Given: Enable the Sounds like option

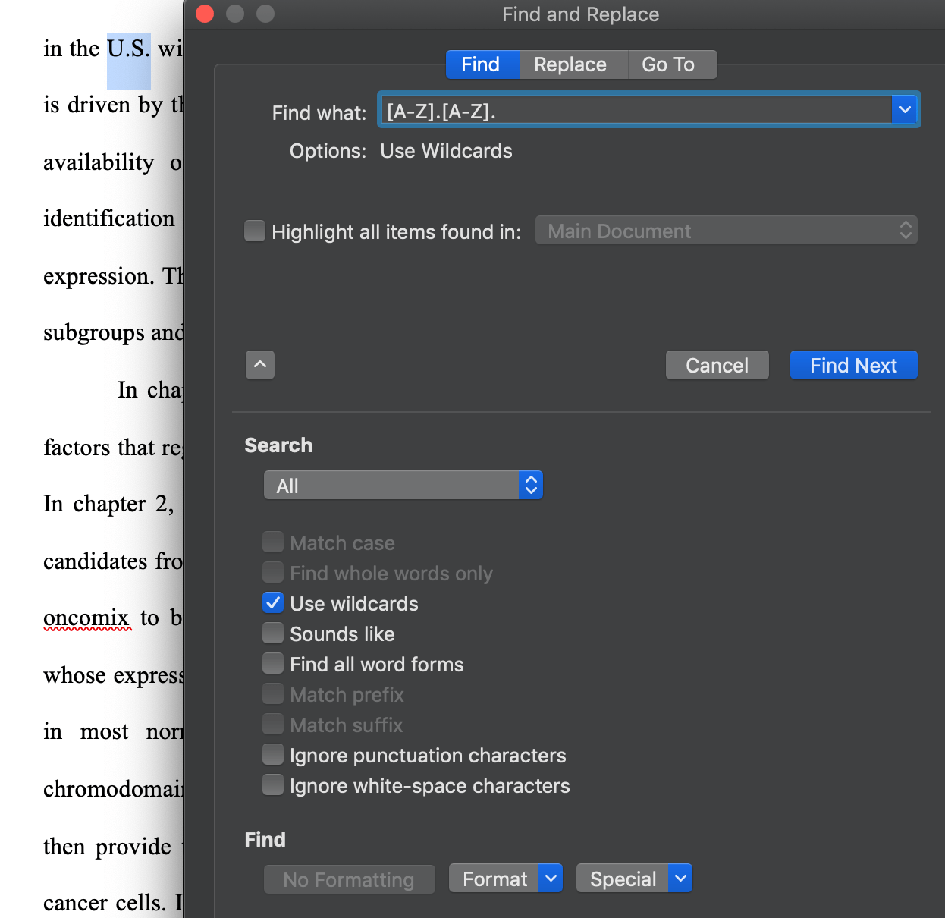Looking at the screenshot, I should [x=273, y=633].
